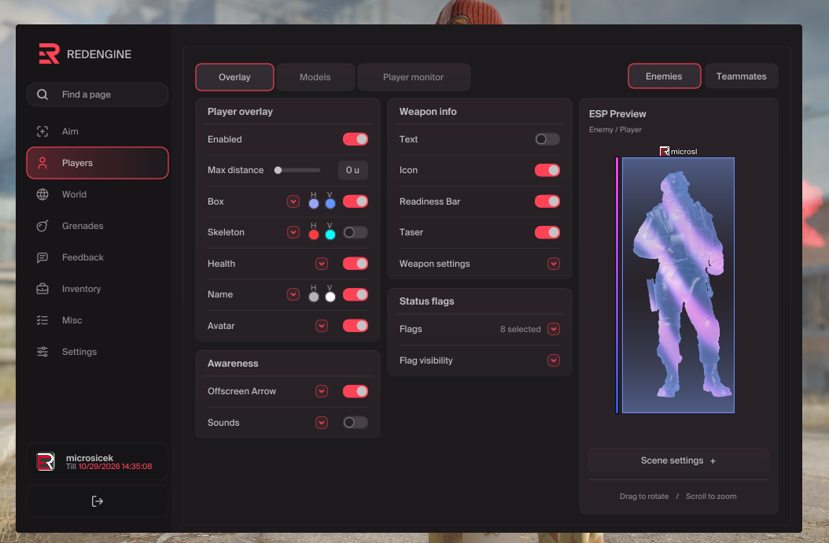Screen dimensions: 829x543
Task: Switch to the Overlay tab
Action: coord(234,77)
